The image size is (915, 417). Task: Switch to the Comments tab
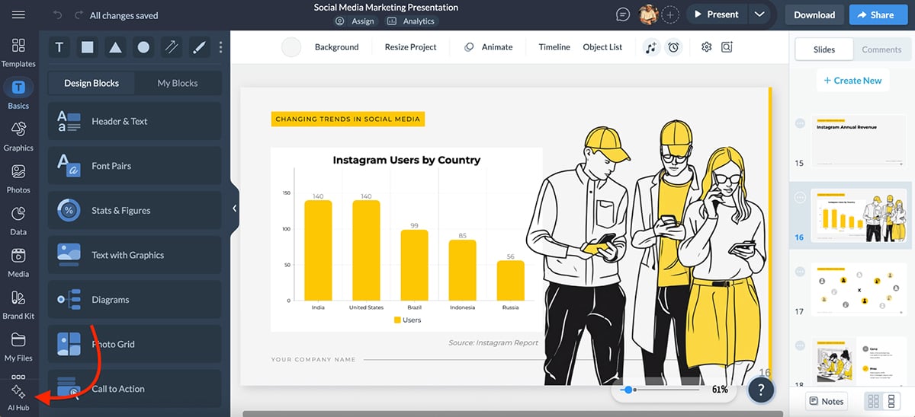(x=881, y=49)
